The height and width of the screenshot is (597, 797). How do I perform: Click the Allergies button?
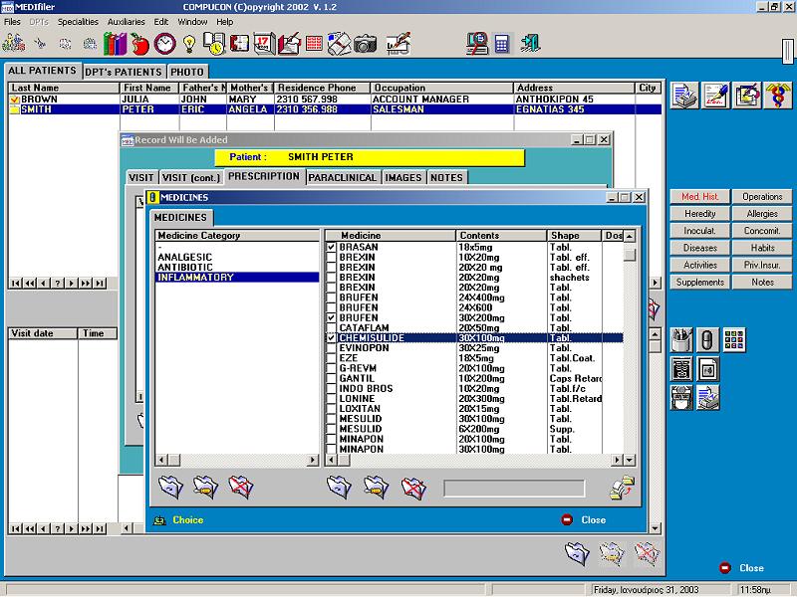click(762, 214)
